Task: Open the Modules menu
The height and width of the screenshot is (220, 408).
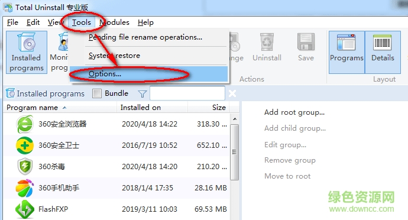Action: (114, 22)
